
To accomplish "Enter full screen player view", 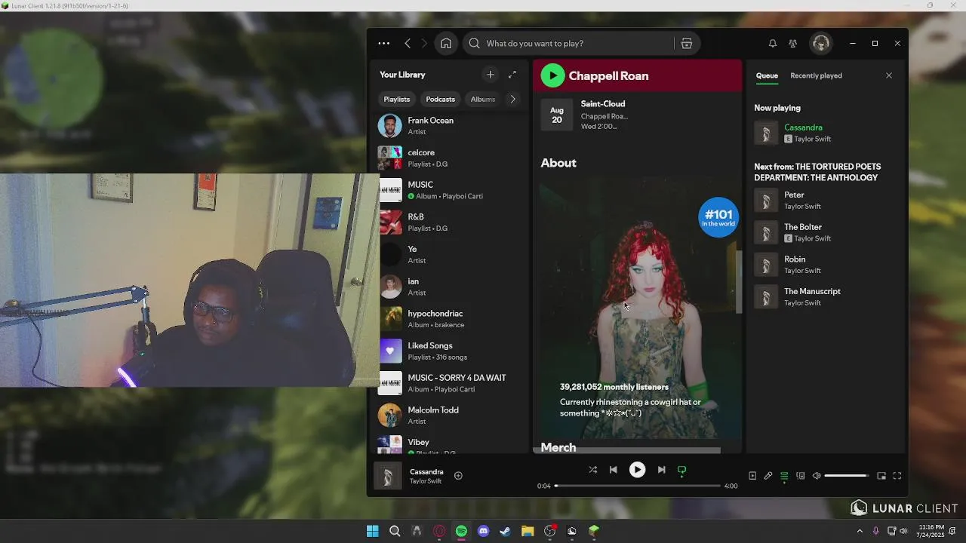I will click(x=897, y=476).
